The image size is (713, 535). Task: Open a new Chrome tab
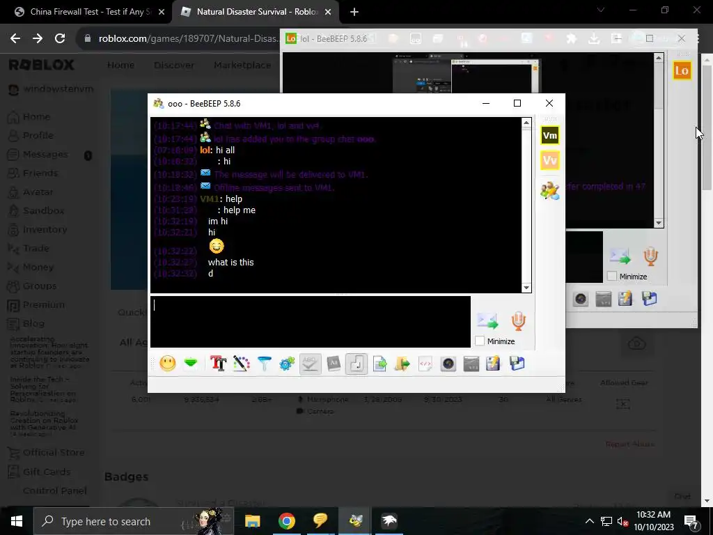354,13
